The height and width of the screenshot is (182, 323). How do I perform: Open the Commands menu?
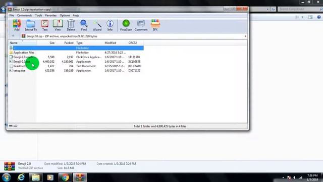(24, 16)
